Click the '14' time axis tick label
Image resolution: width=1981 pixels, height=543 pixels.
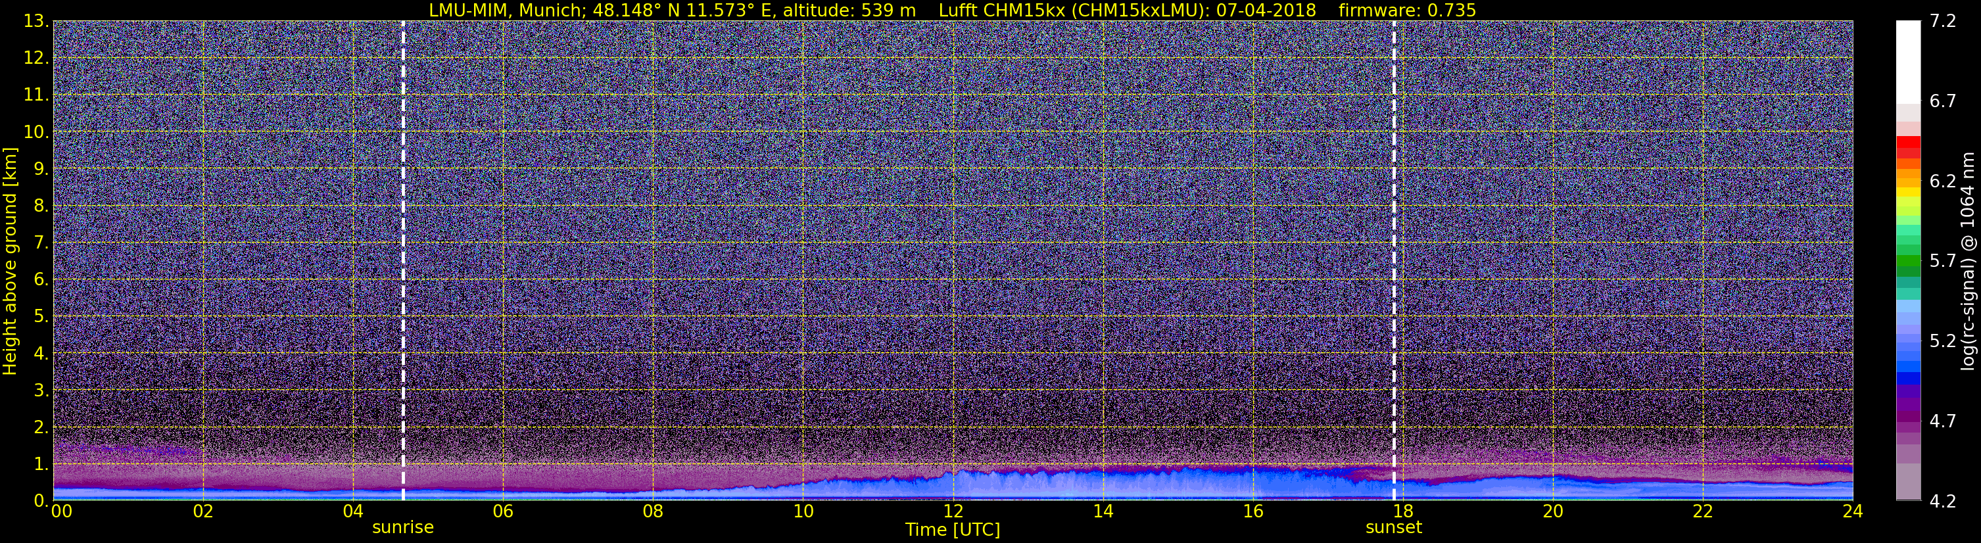pyautogui.click(x=1103, y=511)
